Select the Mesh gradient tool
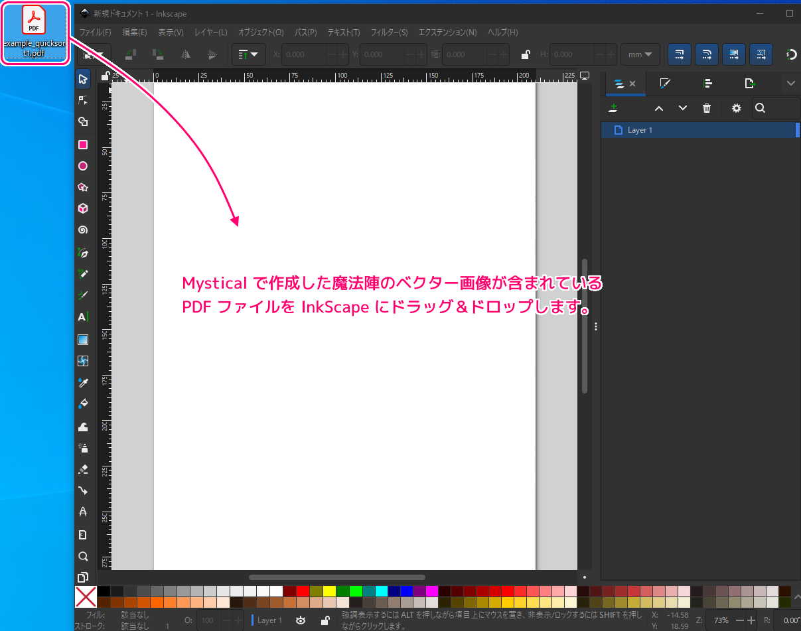The height and width of the screenshot is (631, 801). click(x=83, y=361)
